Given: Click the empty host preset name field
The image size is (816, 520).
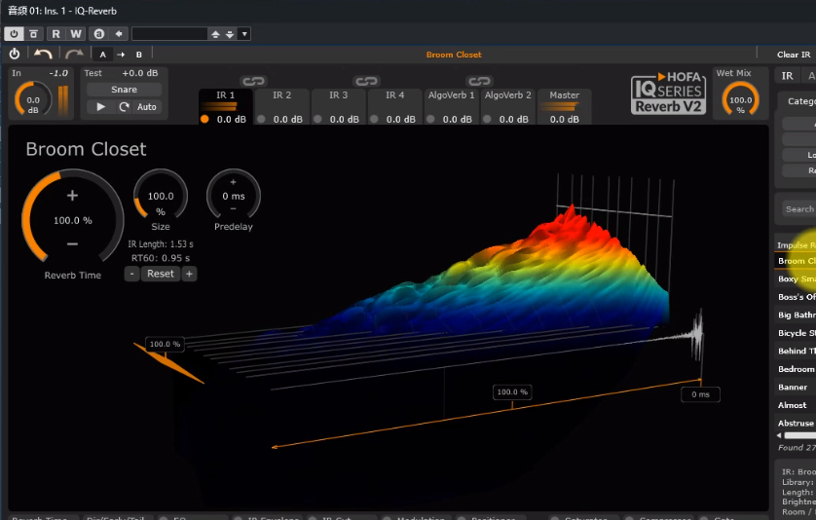Looking at the screenshot, I should coord(169,34).
